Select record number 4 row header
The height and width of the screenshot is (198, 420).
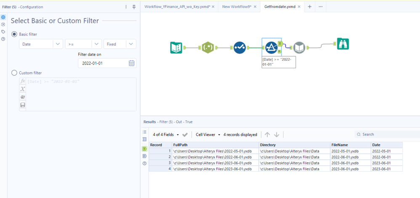pos(160,169)
